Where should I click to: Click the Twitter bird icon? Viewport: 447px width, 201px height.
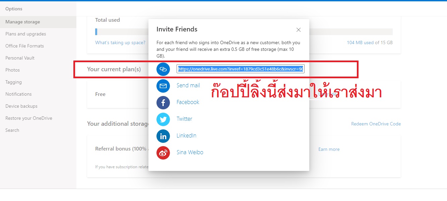[x=163, y=119]
